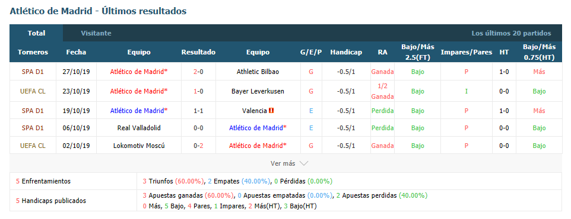Click the Valencia team name
571x219 pixels.
pyautogui.click(x=254, y=111)
